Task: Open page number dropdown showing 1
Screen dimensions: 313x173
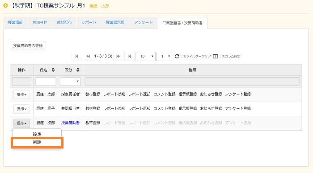Action: [164, 56]
